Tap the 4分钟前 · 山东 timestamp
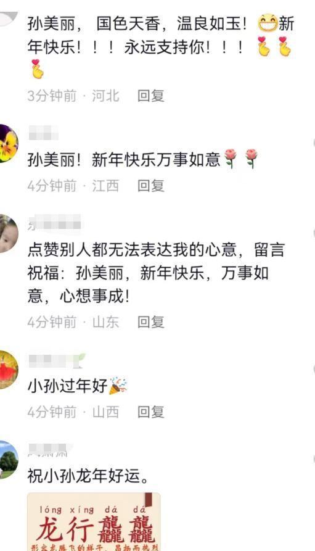The image size is (315, 551). click(73, 321)
